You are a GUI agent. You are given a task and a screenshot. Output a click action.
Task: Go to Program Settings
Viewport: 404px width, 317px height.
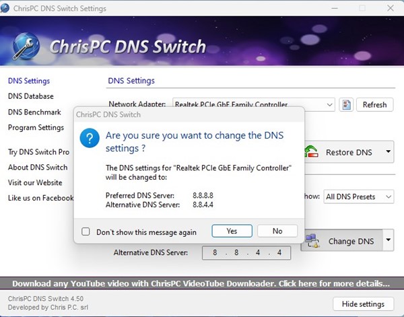coord(36,127)
